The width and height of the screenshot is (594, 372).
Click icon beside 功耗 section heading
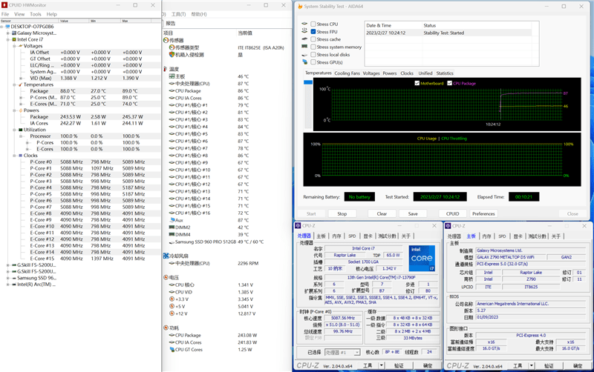[x=166, y=328]
